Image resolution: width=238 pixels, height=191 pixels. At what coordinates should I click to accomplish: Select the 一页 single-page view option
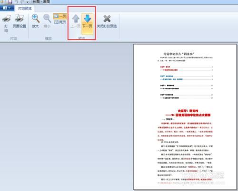pos(60,16)
